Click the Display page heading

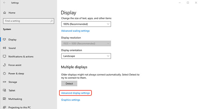[x=69, y=13]
